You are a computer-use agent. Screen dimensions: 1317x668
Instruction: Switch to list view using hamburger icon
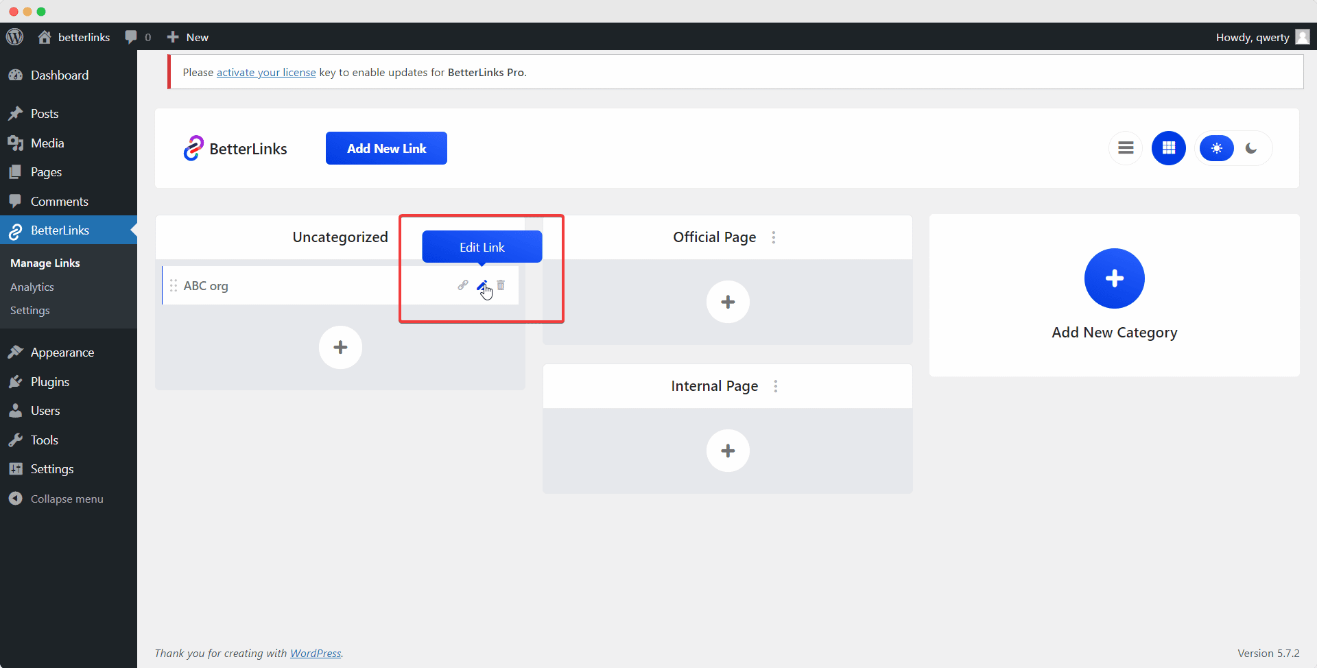click(1126, 147)
